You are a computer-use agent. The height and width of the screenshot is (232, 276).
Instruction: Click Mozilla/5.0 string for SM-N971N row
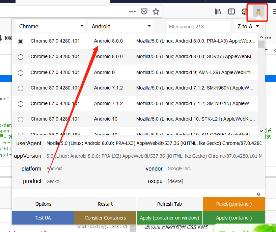(195, 103)
